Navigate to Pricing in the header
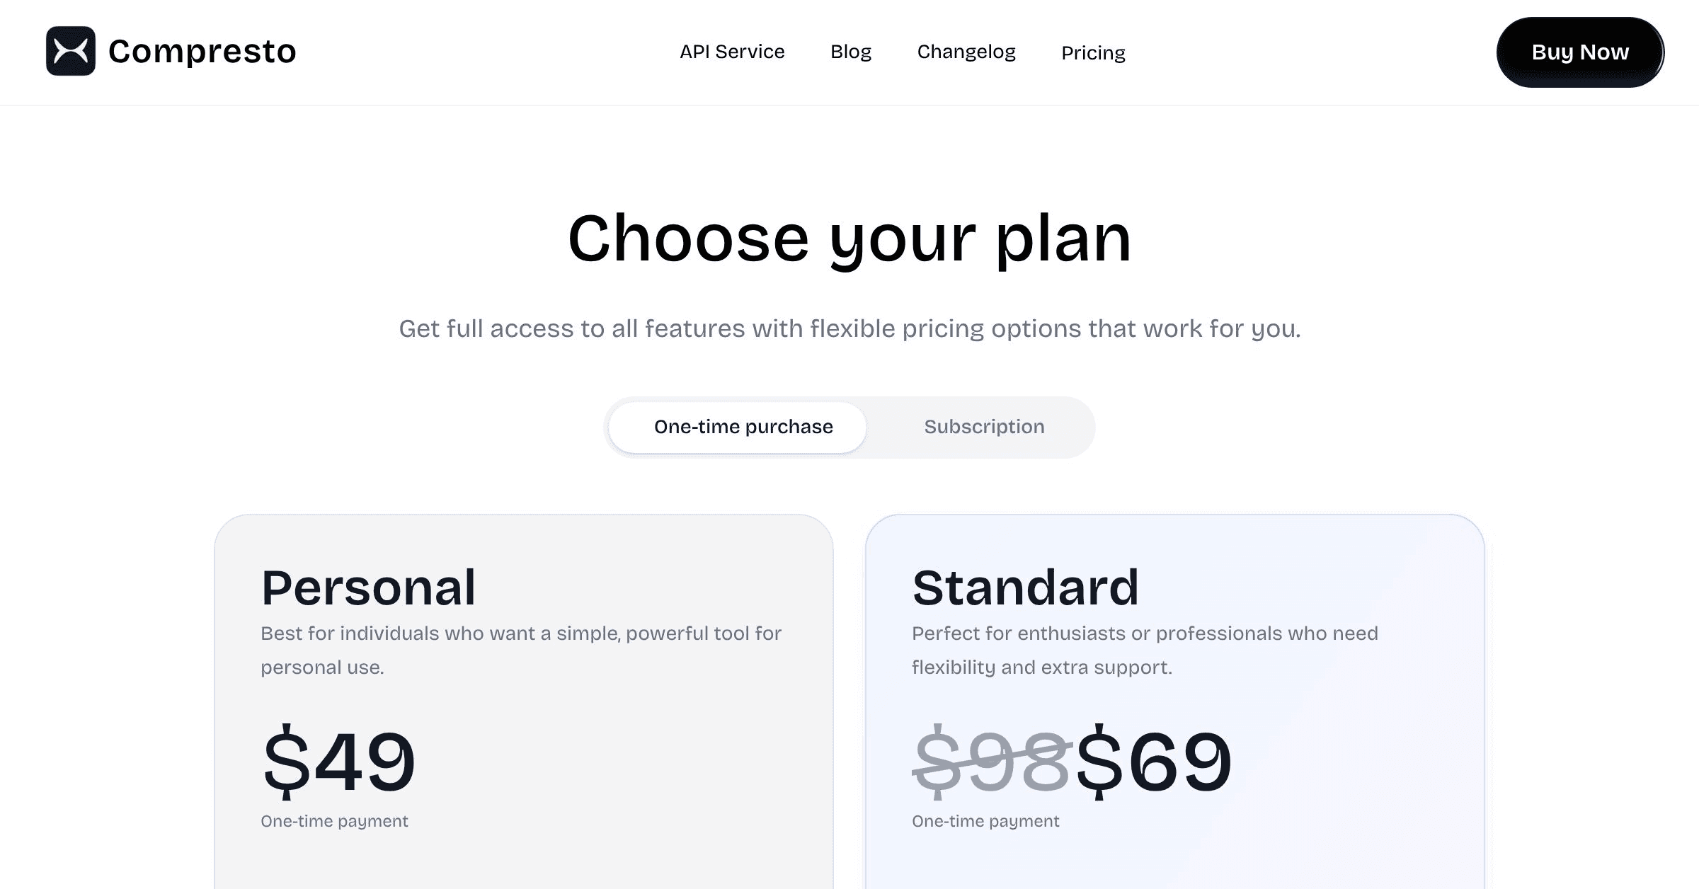The image size is (1699, 889). click(1093, 53)
